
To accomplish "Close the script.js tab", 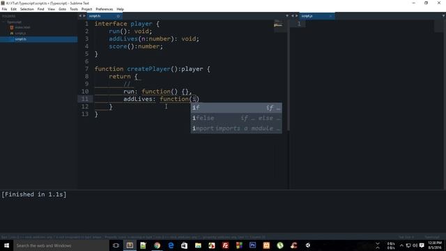I will [330, 16].
